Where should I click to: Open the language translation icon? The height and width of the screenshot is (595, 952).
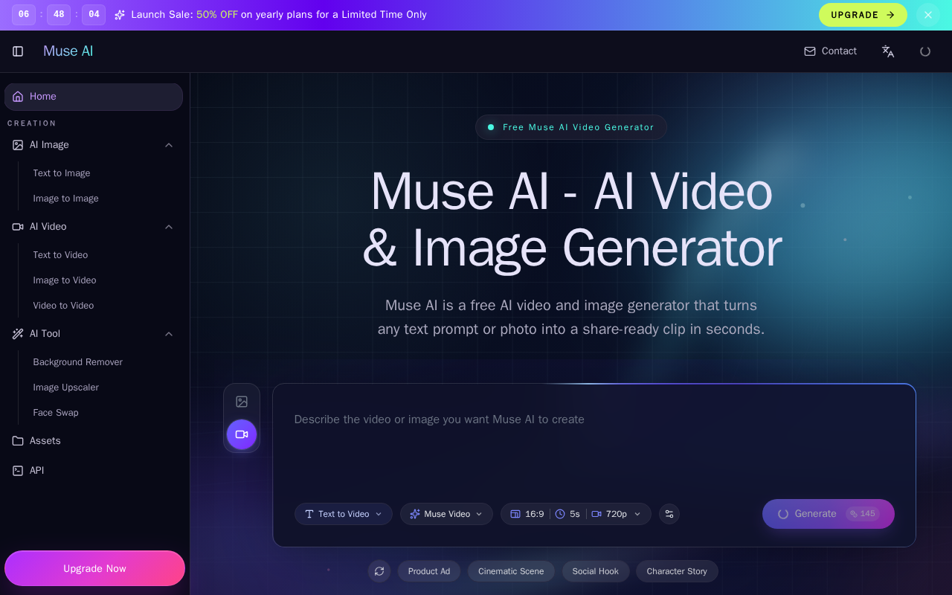click(x=888, y=51)
